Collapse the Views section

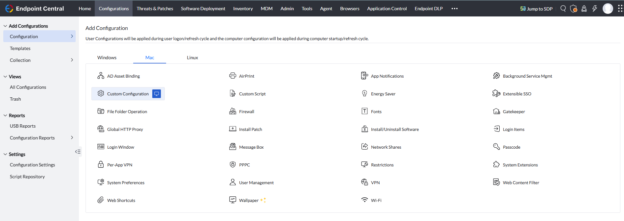(5, 77)
